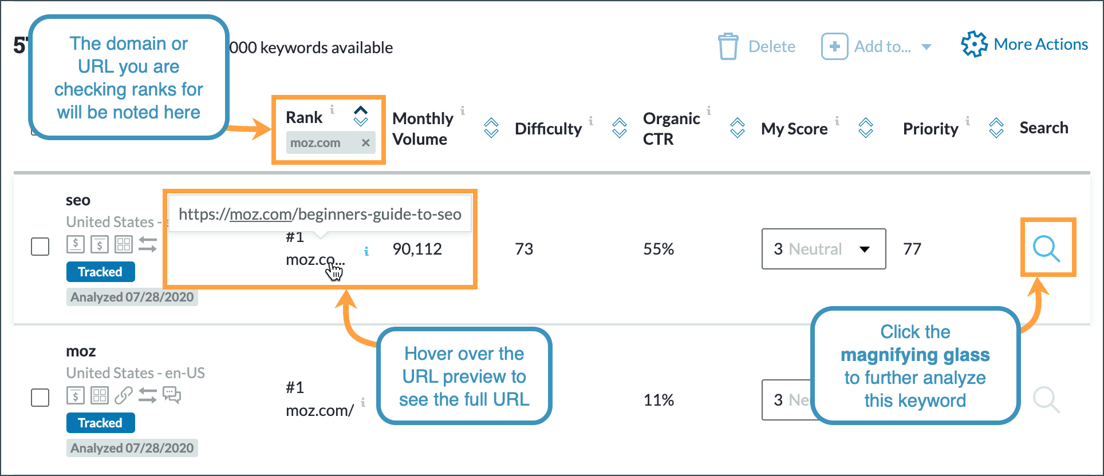The width and height of the screenshot is (1104, 476).
Task: Select the seo keyword checkbox
Action: (x=40, y=247)
